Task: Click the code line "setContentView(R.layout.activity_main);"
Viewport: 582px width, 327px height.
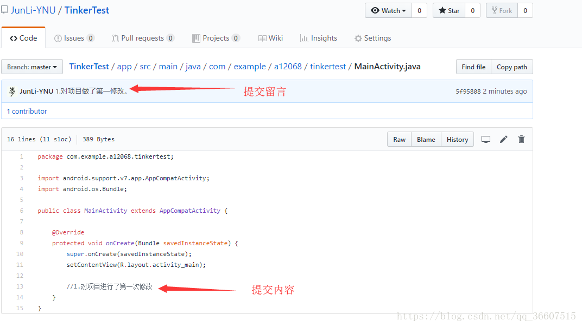Action: click(x=136, y=265)
